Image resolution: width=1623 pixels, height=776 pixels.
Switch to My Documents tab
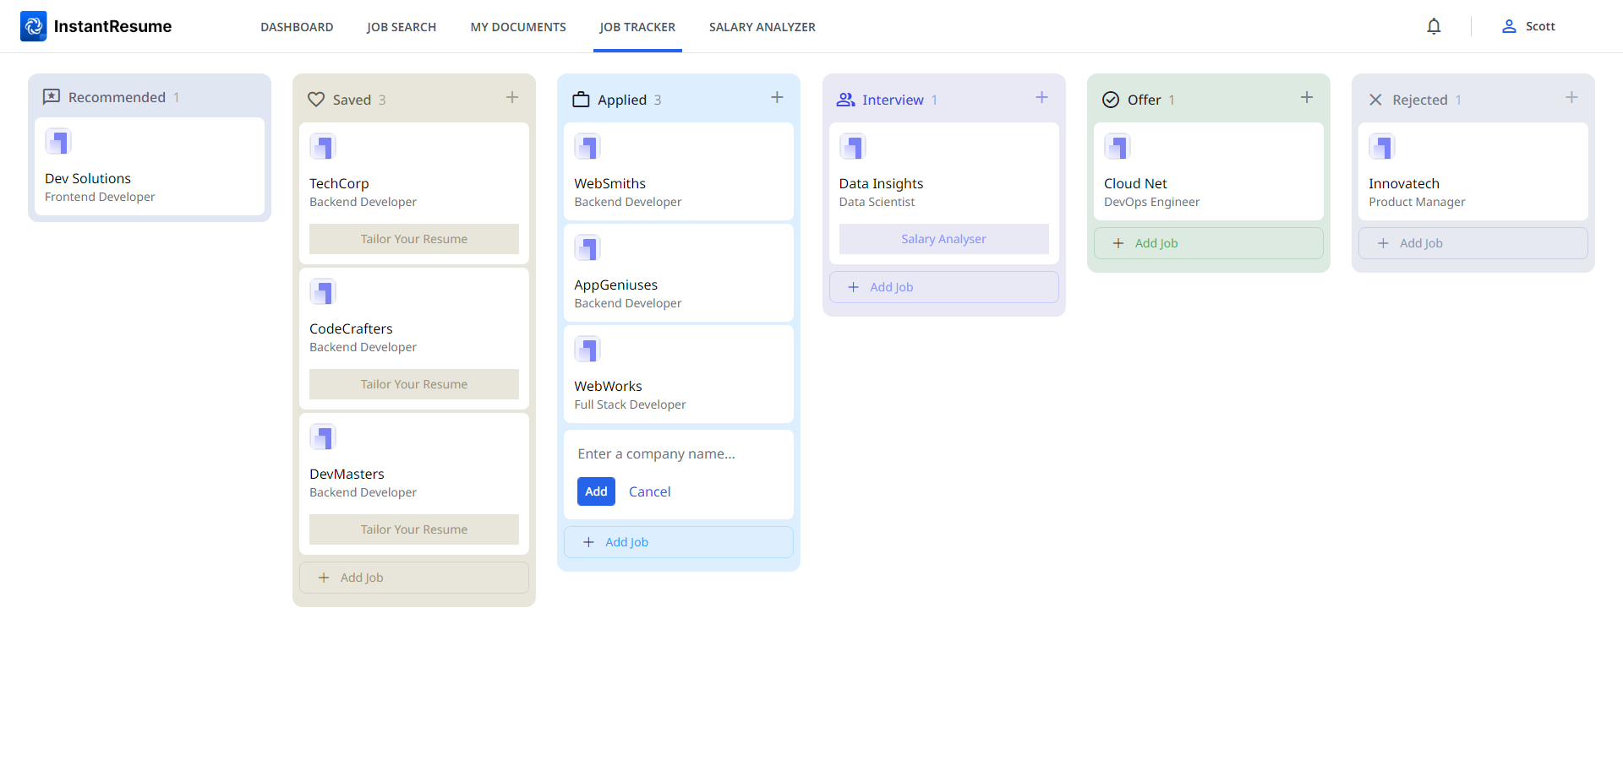pyautogui.click(x=518, y=27)
